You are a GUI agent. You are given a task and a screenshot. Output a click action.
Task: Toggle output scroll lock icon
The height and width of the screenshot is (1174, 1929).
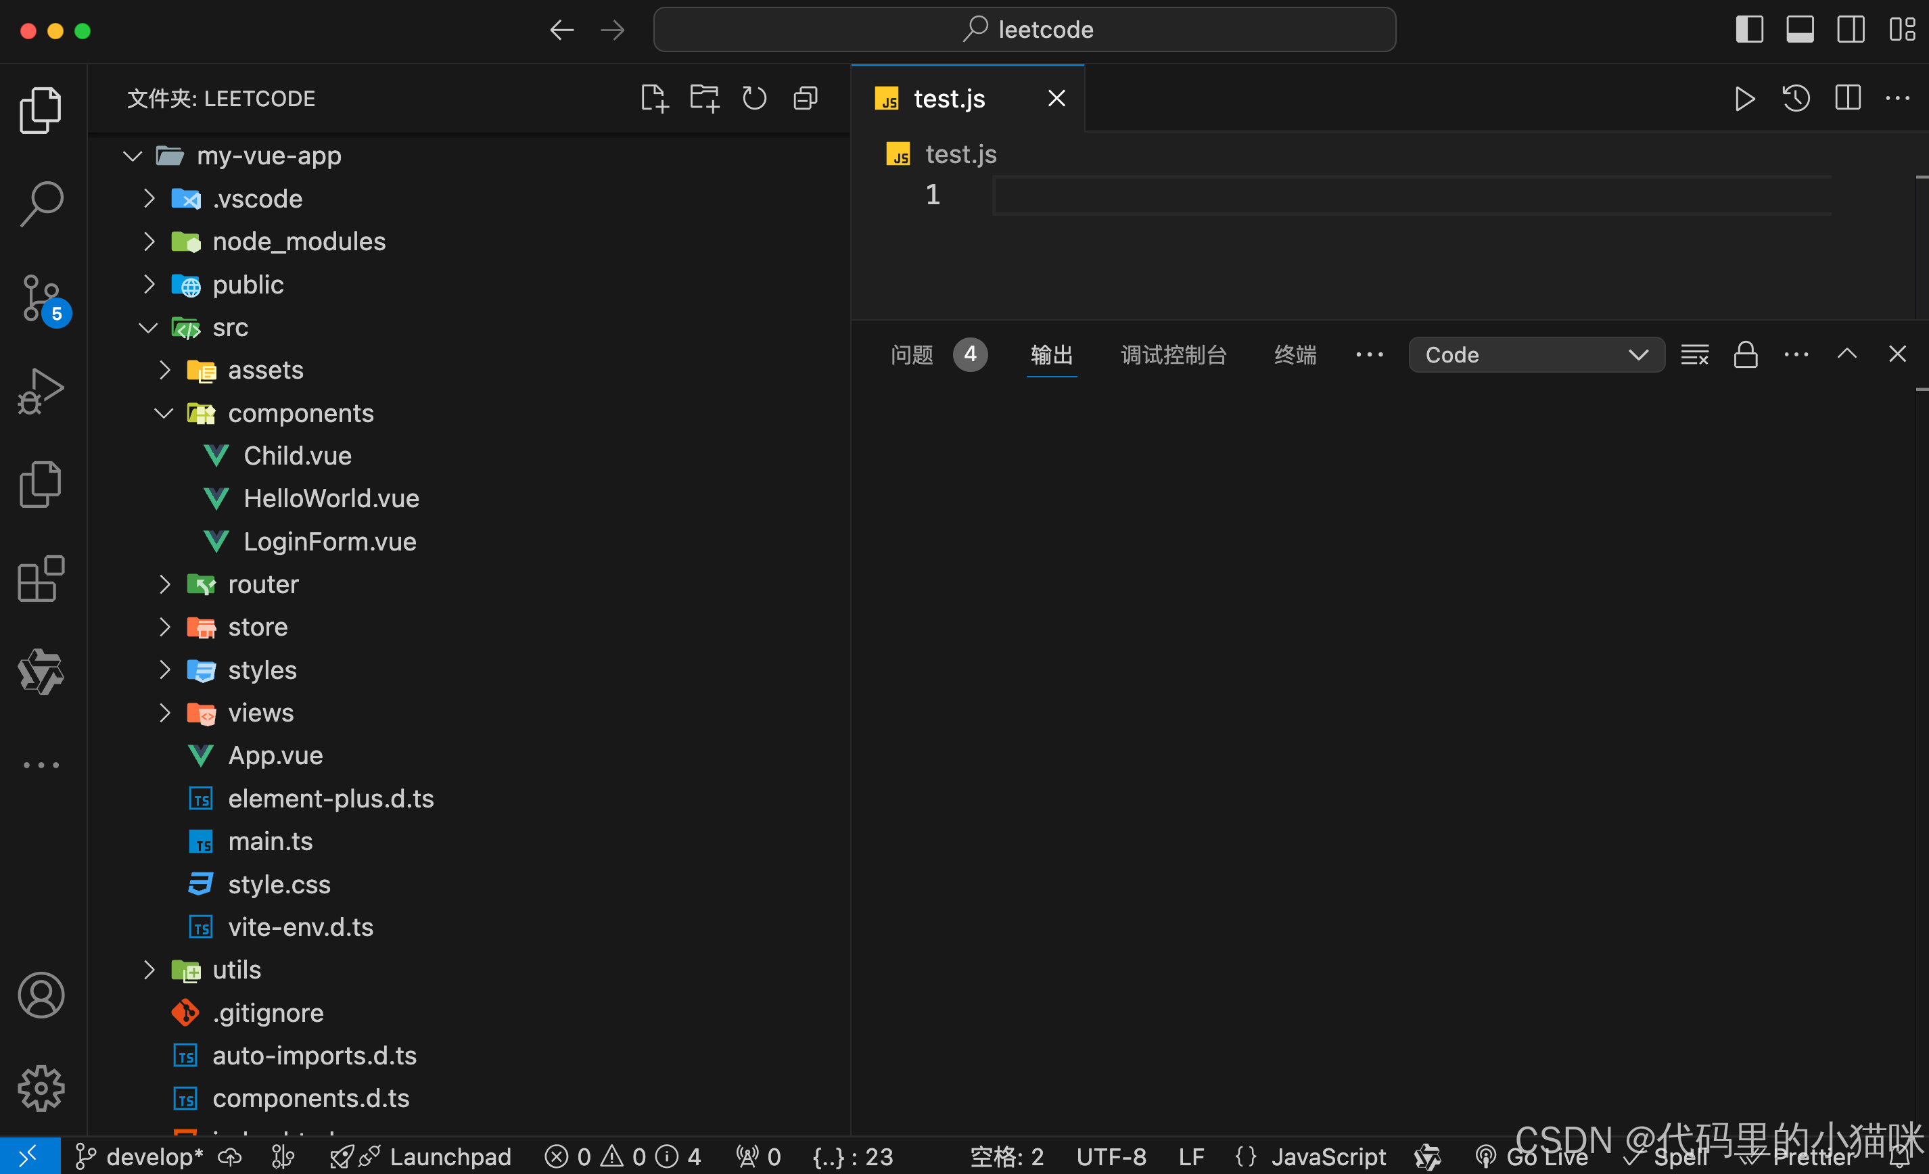1745,354
